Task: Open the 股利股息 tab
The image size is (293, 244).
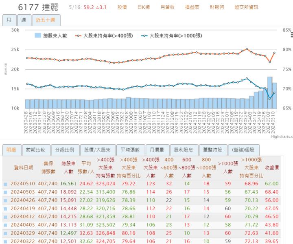Action: 184,150
